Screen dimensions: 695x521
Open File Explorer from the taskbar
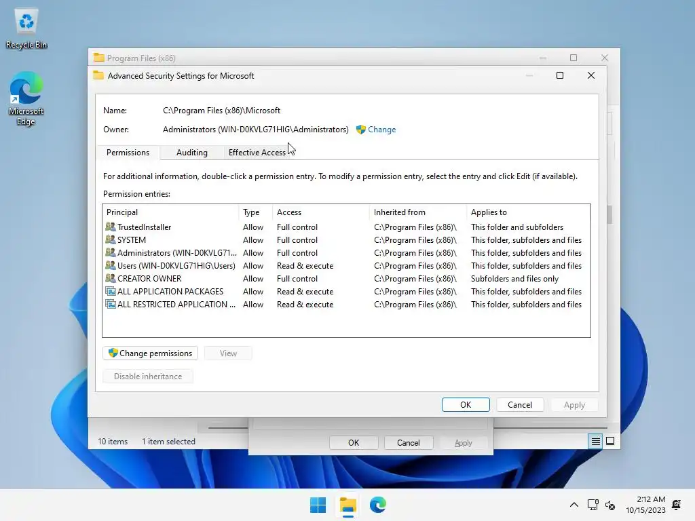[x=348, y=505]
